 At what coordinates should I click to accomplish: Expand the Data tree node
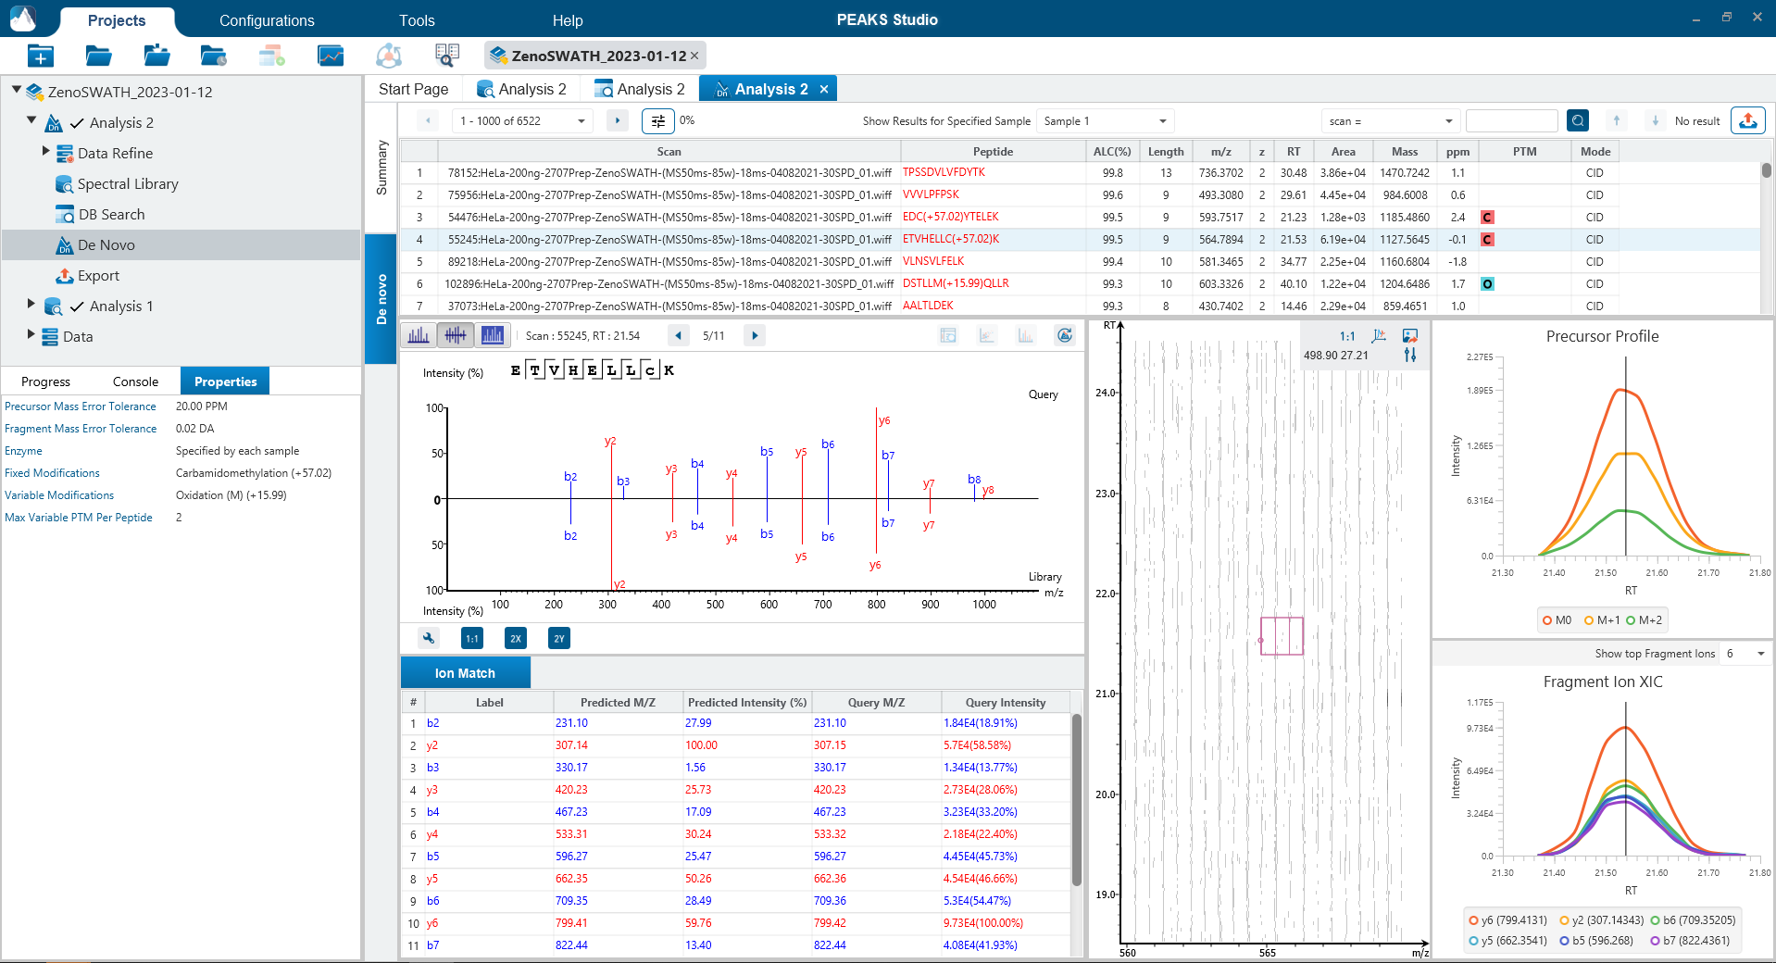(31, 334)
